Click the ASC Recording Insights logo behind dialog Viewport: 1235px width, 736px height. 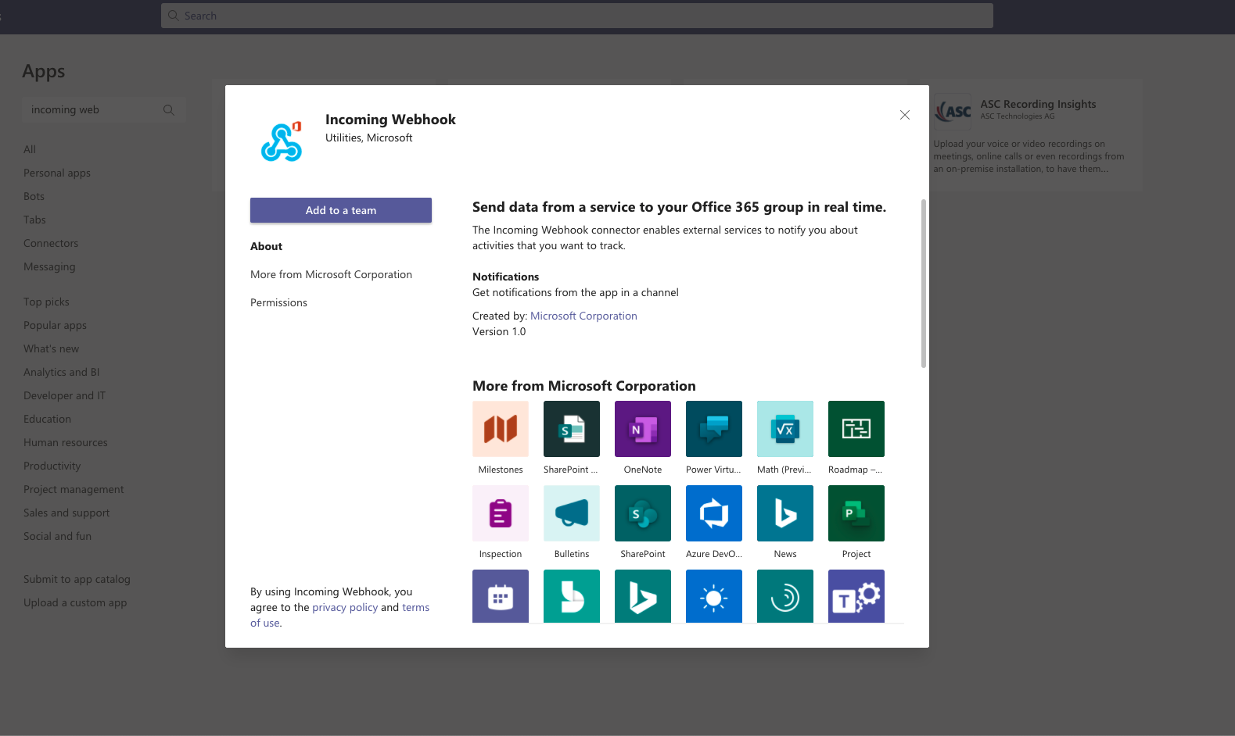coord(953,111)
